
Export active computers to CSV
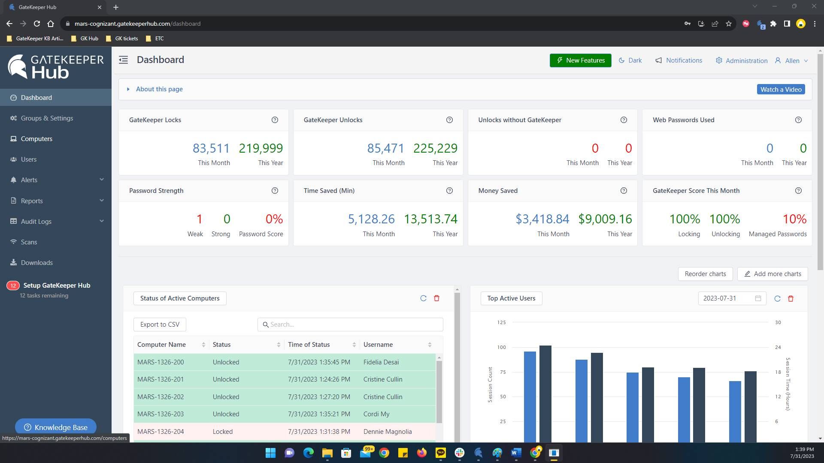pyautogui.click(x=159, y=324)
